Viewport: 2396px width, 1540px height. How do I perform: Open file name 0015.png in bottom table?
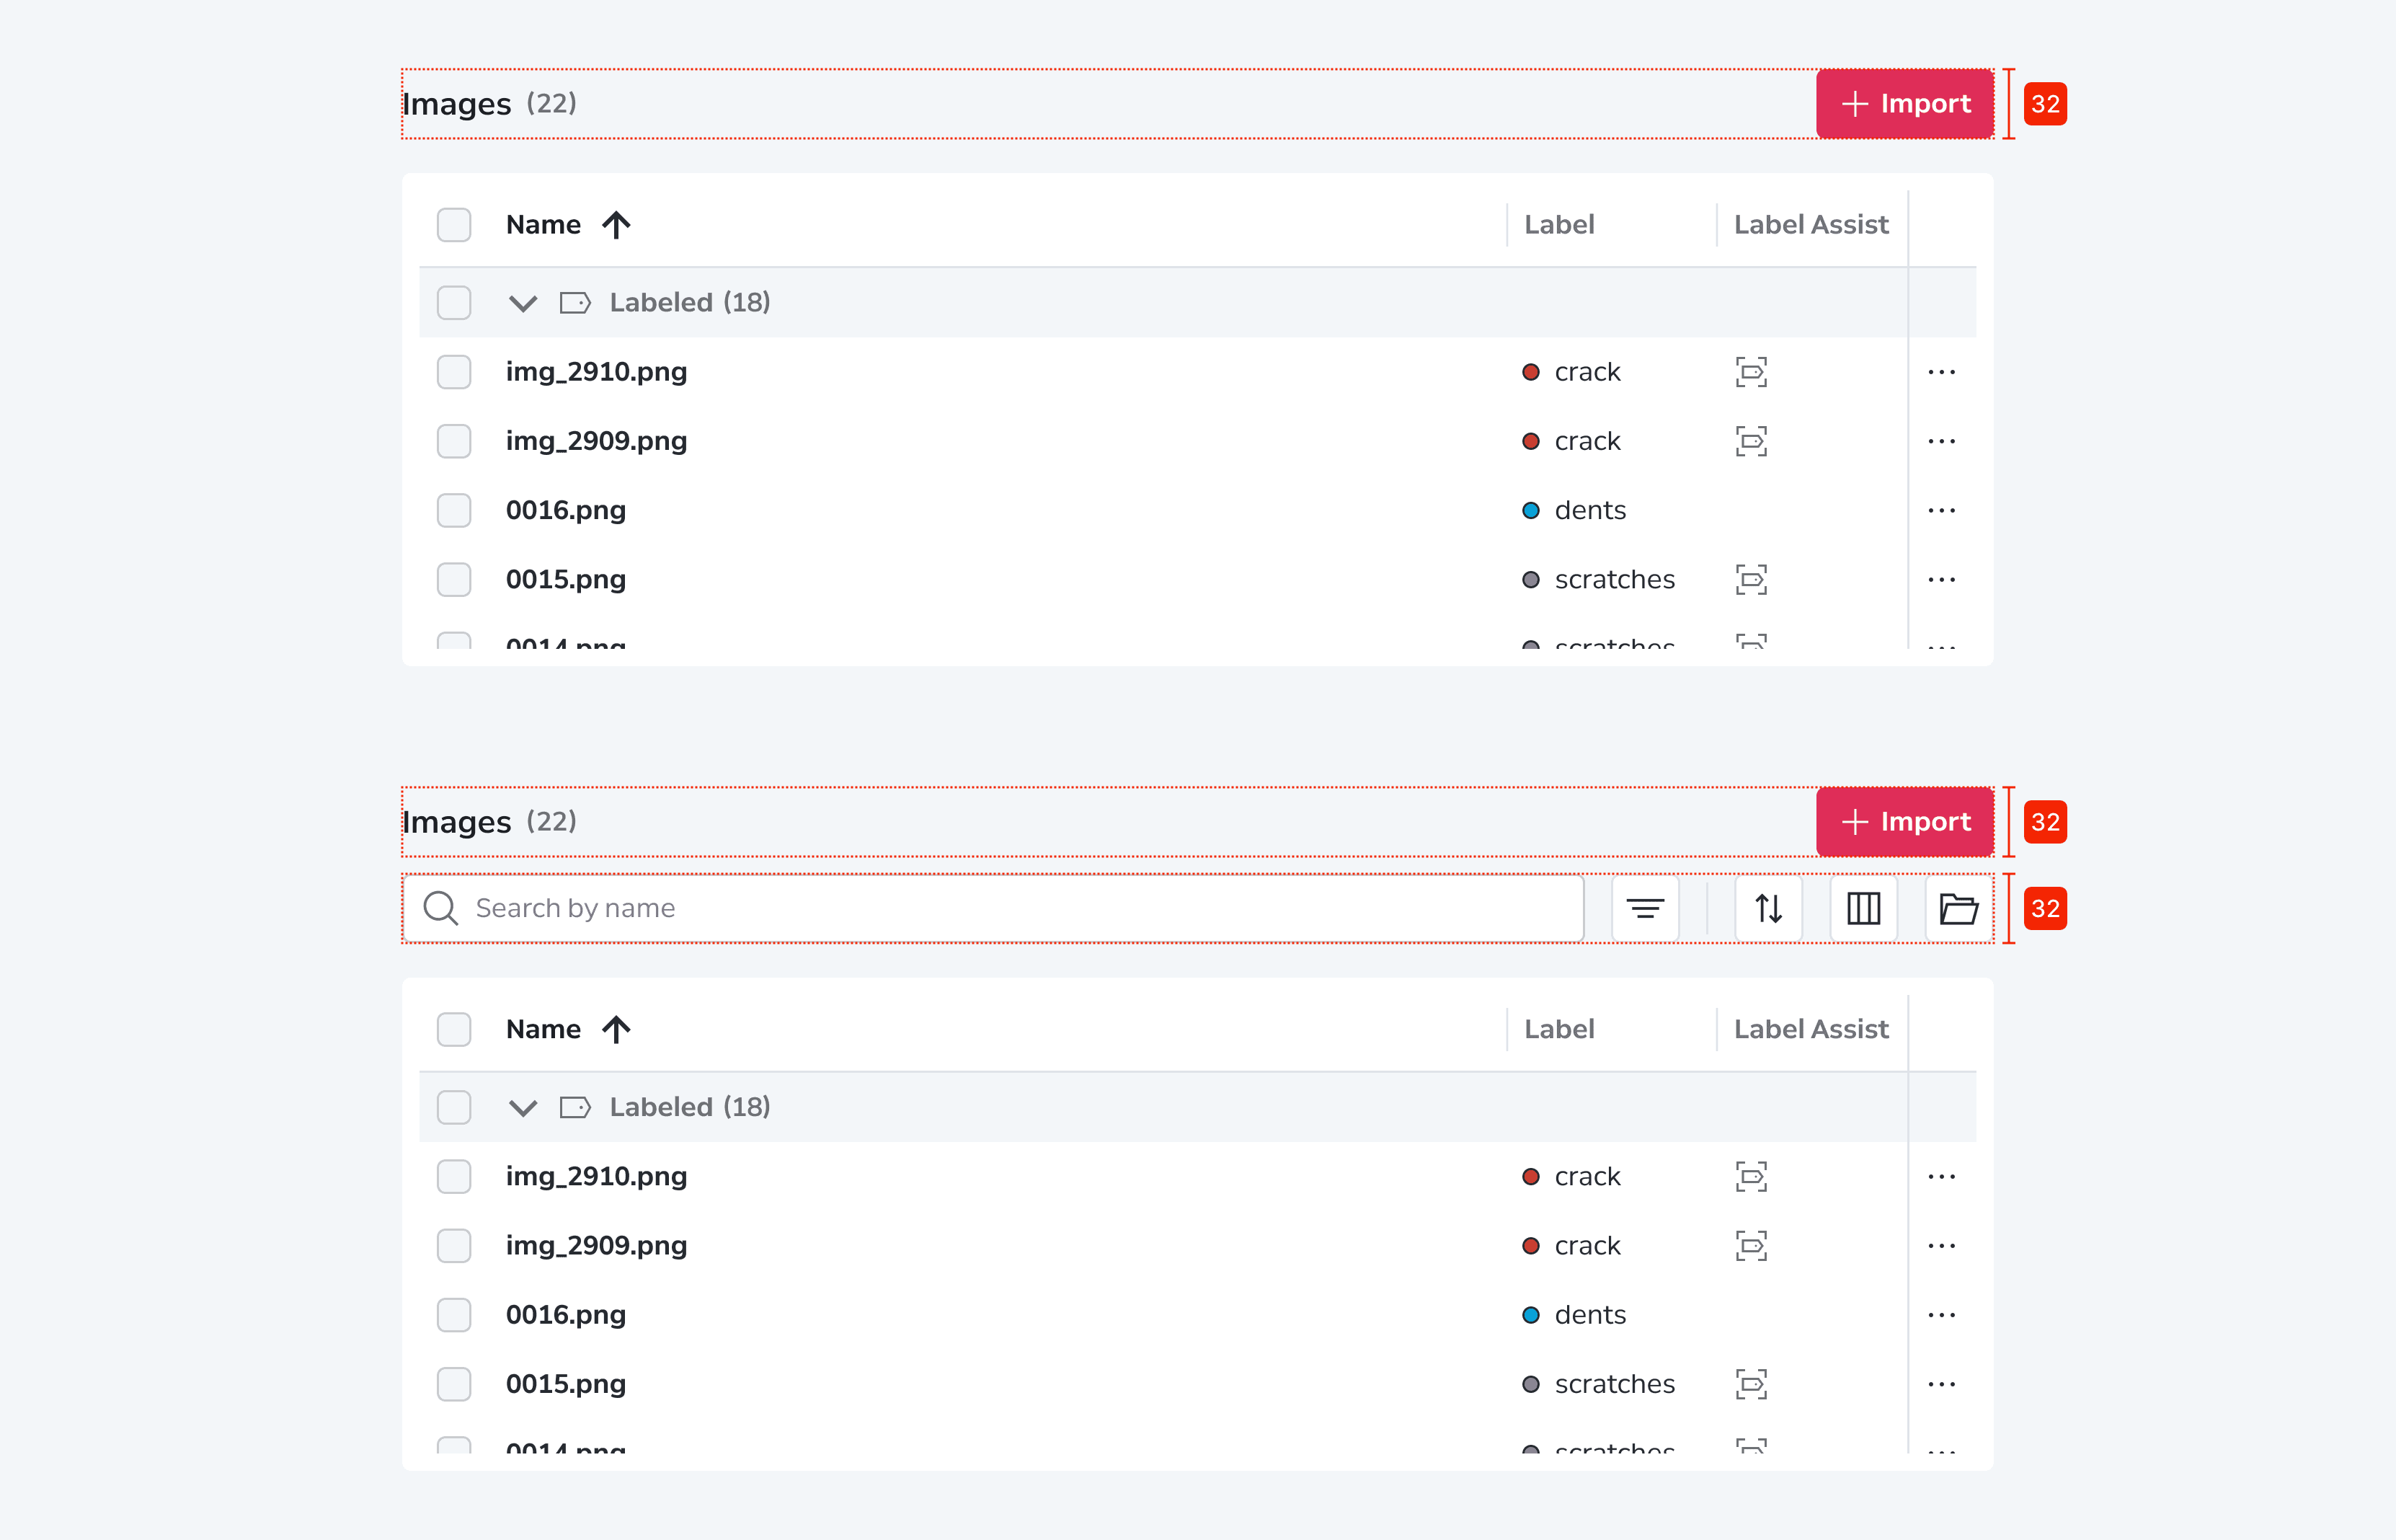(566, 1384)
